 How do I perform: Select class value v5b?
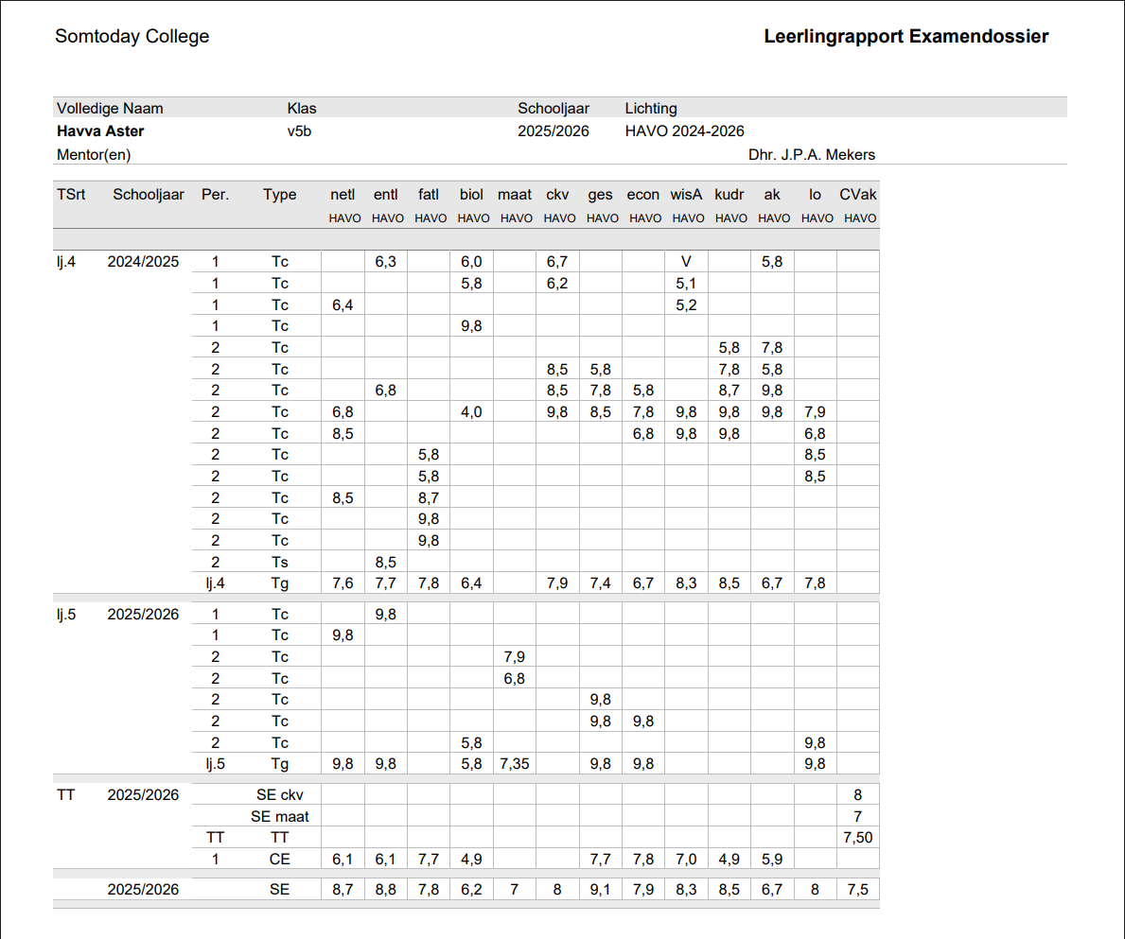[x=299, y=131]
